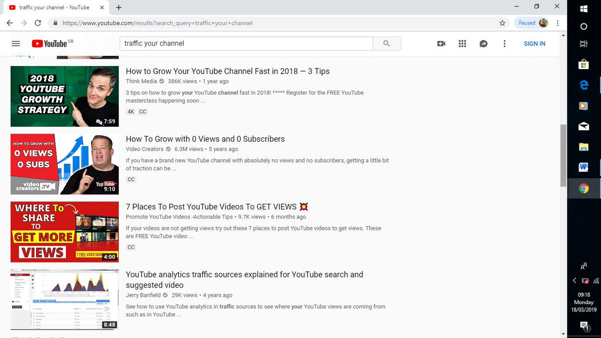Click SIGN IN link

coord(534,44)
